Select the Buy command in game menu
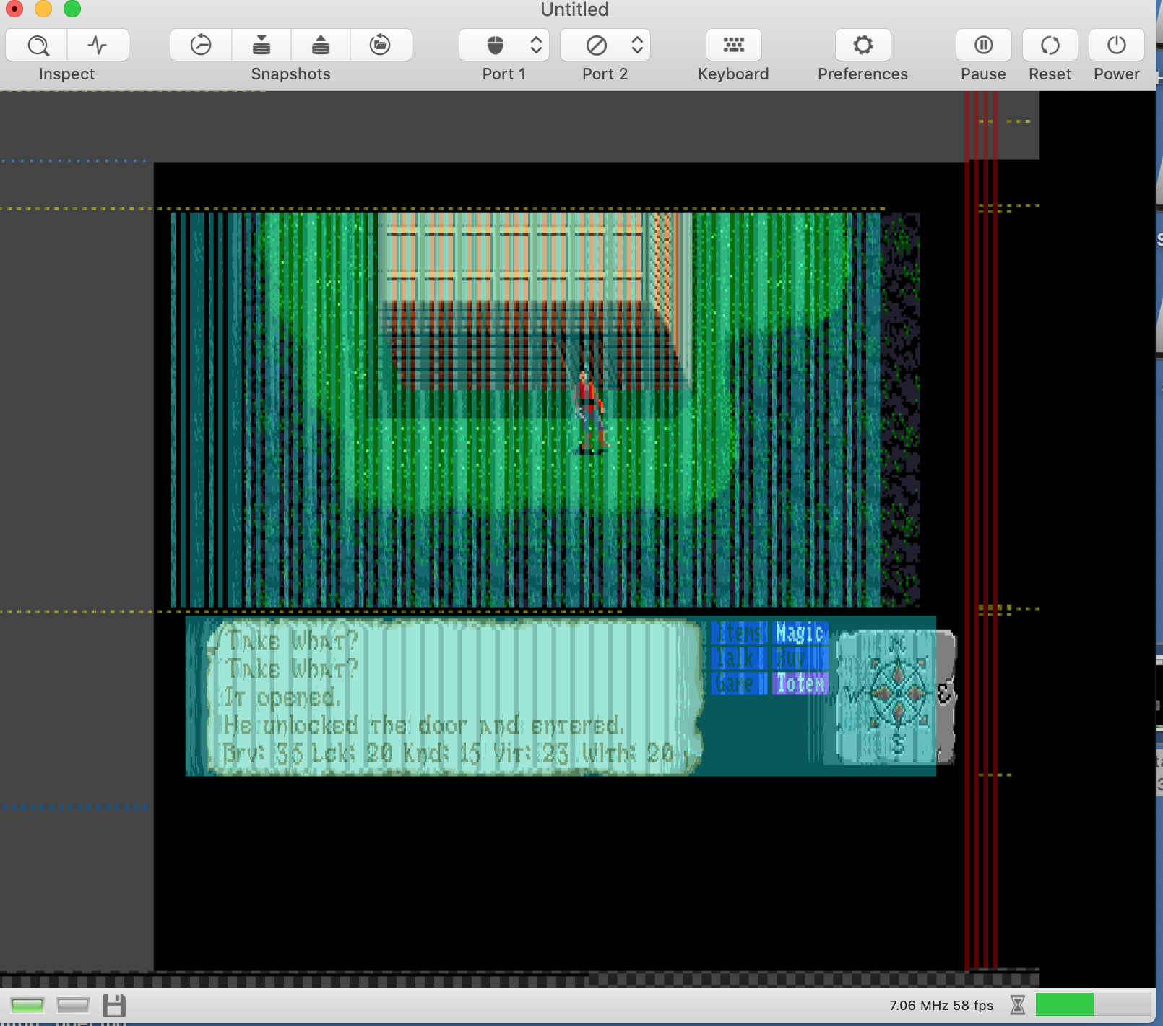This screenshot has height=1026, width=1163. click(800, 658)
